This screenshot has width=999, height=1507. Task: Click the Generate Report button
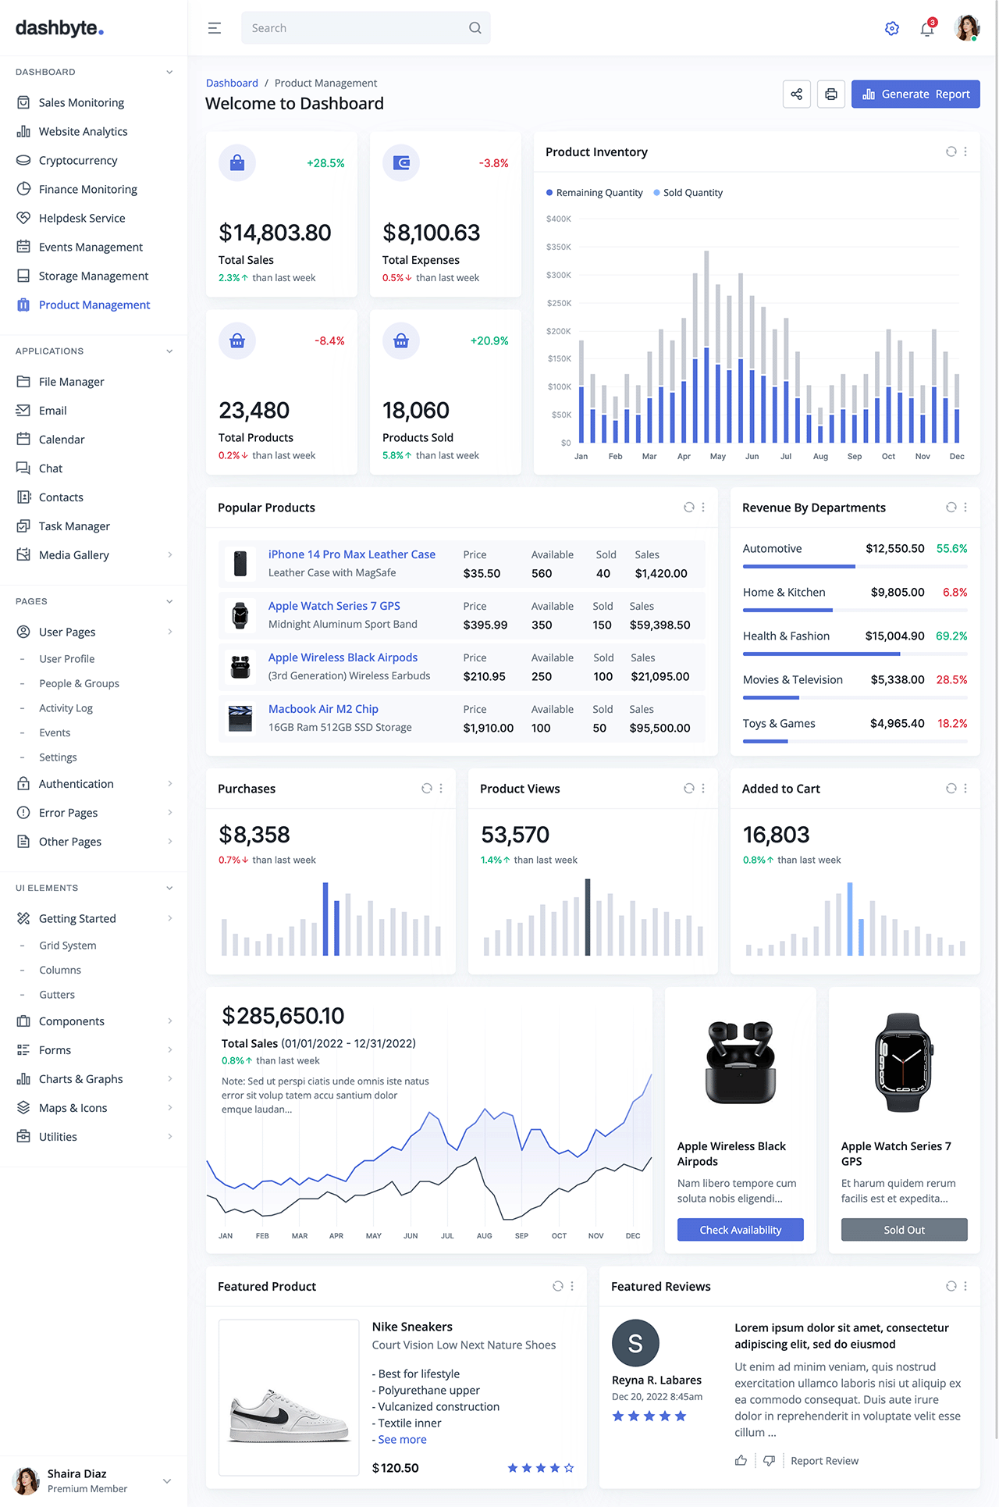[x=915, y=94]
